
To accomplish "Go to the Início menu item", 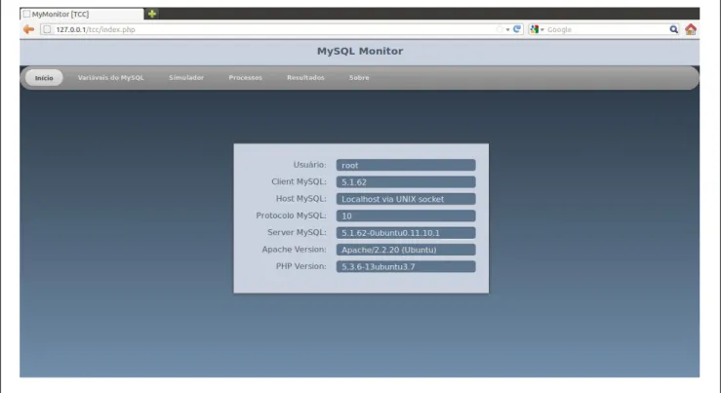I will pos(44,78).
